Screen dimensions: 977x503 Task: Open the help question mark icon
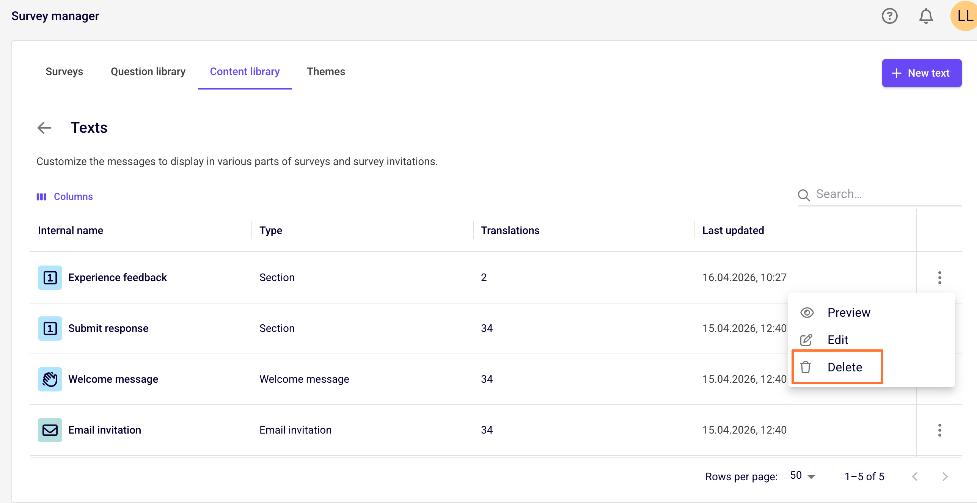pyautogui.click(x=889, y=16)
